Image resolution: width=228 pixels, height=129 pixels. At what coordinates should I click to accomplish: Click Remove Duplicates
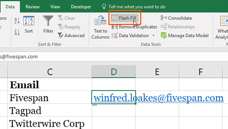[134, 27]
